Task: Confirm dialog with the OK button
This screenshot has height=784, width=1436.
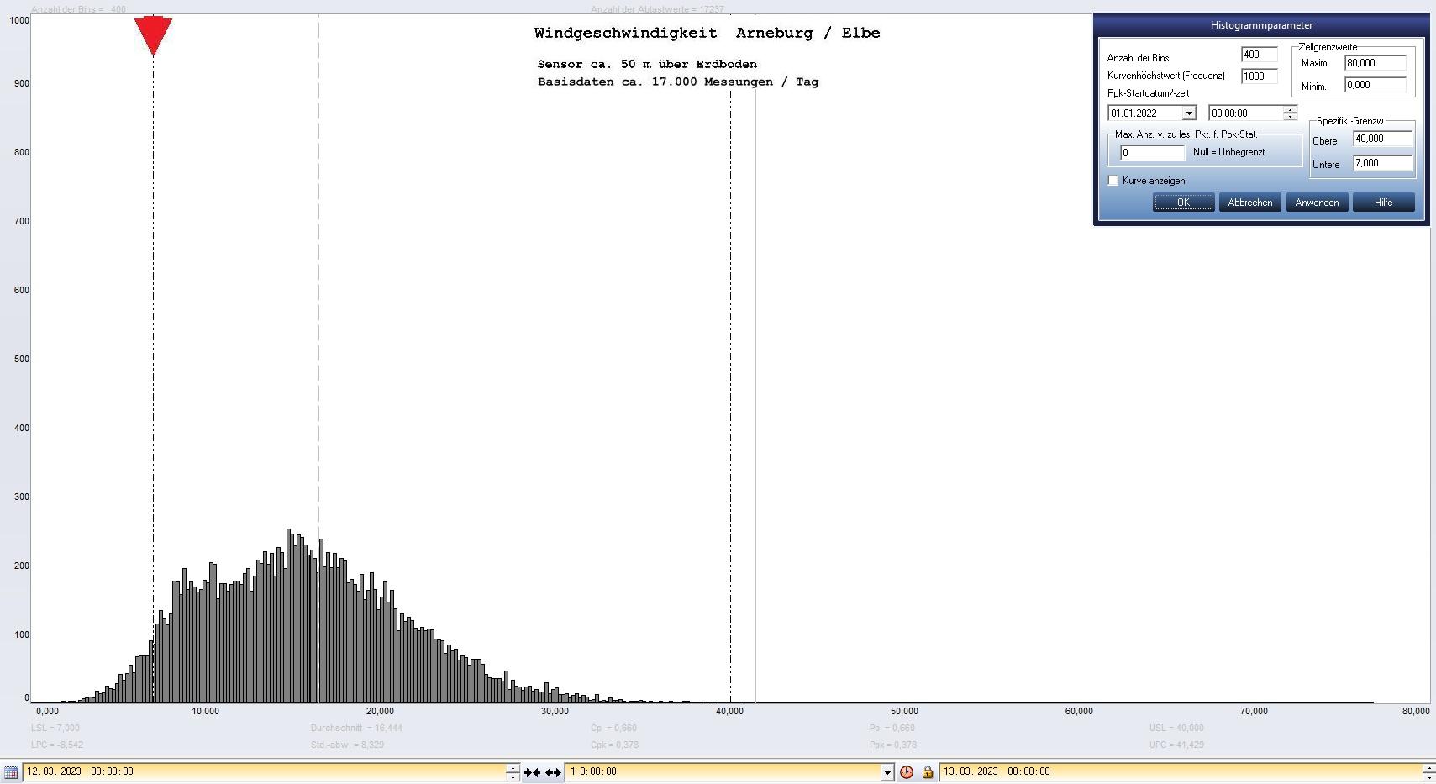Action: click(1183, 203)
